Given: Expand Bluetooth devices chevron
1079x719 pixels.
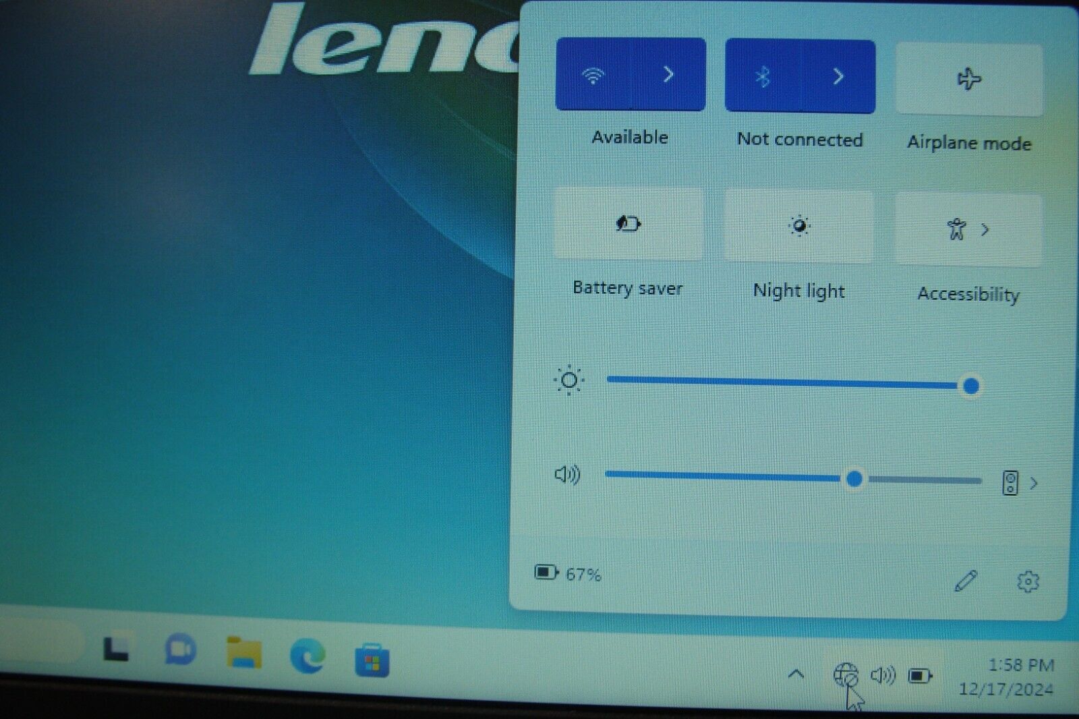Looking at the screenshot, I should 838,76.
